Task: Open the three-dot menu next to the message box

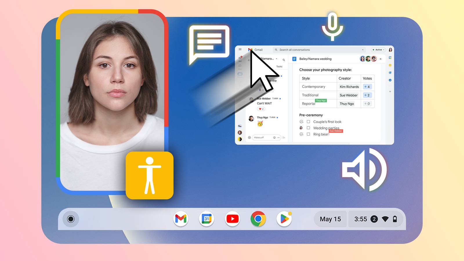Action: [278, 137]
